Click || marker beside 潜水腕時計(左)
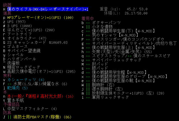This screenshot has width=179, height=121. pos(88,89)
